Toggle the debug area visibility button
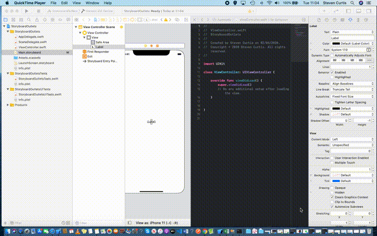This screenshot has width=377, height=236. (x=359, y=11)
